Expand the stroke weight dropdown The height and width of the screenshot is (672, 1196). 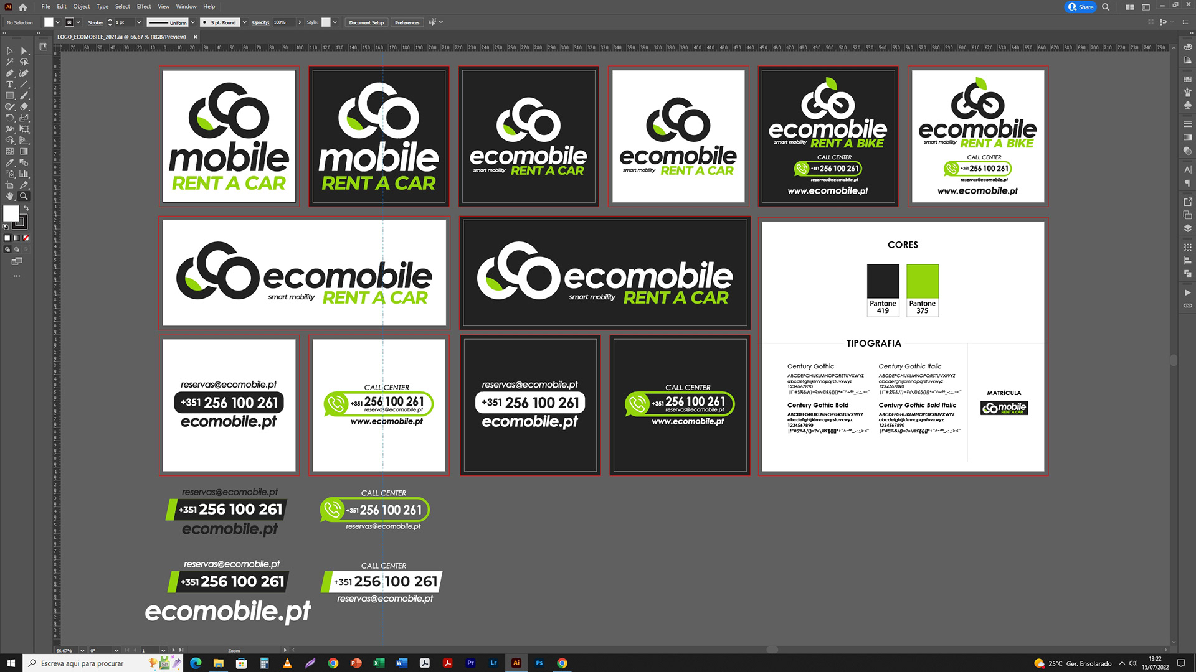[x=138, y=22]
